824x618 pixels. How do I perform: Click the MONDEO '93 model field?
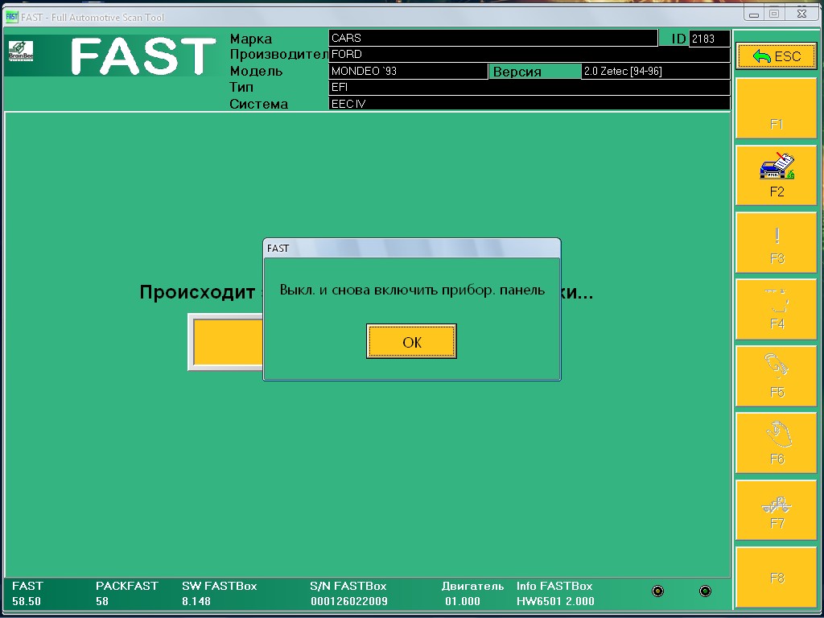coord(408,71)
